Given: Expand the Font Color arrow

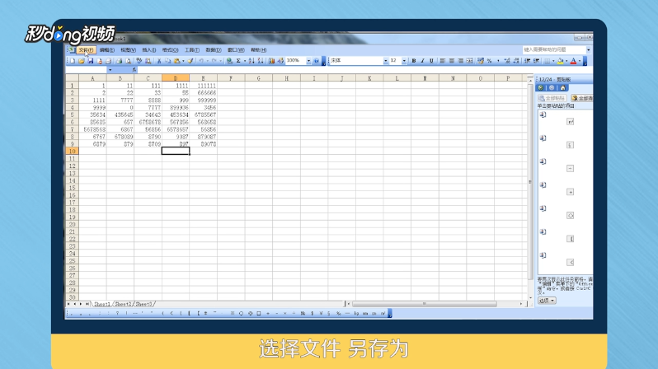Looking at the screenshot, I should coord(580,61).
